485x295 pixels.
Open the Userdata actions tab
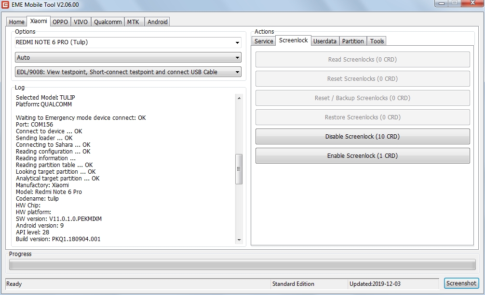[325, 41]
